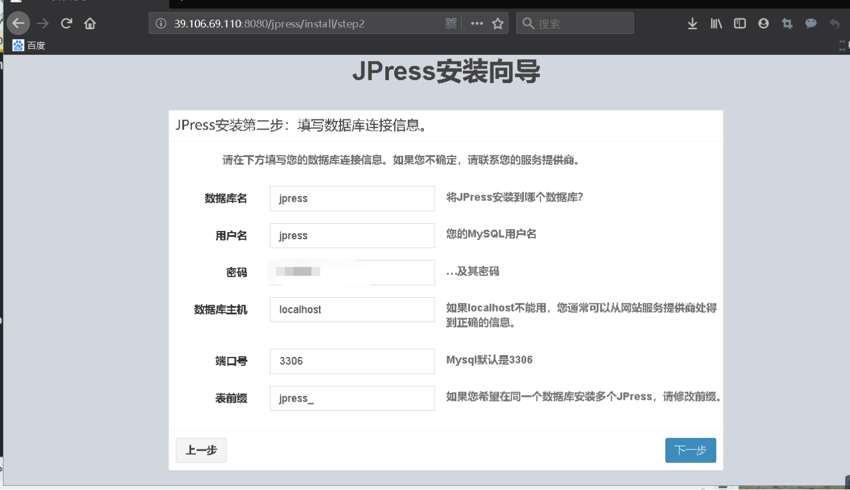The width and height of the screenshot is (850, 490).
Task: Click the hint 您的MySQL用户名
Action: point(491,234)
